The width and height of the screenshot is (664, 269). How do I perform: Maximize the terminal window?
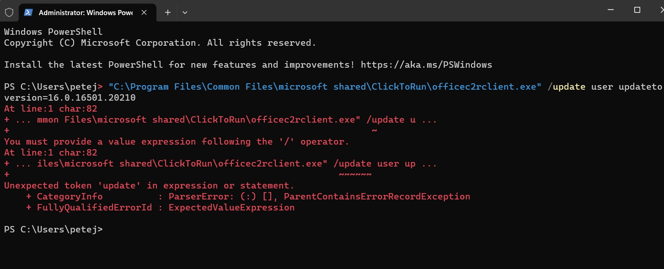(637, 10)
